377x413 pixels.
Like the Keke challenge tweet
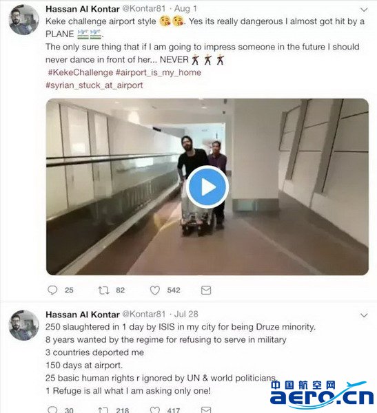click(155, 290)
